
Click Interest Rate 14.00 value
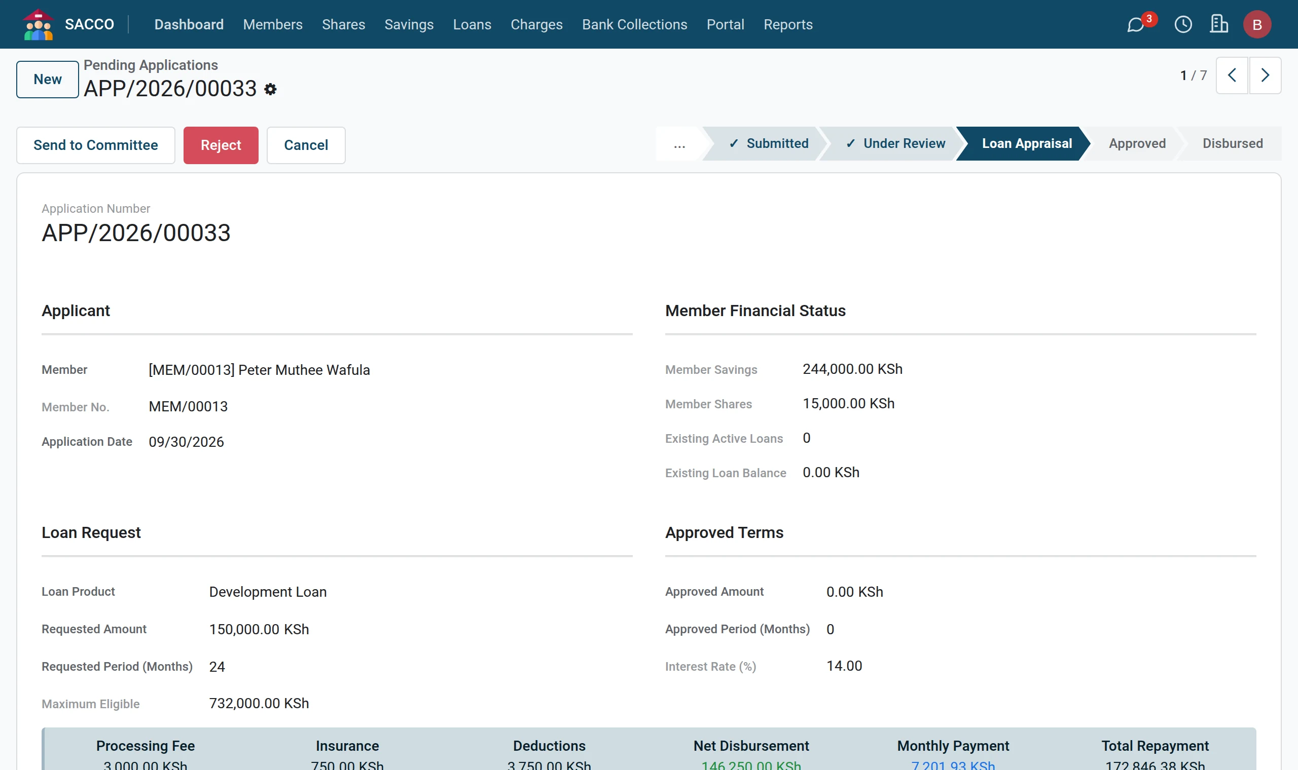tap(844, 666)
